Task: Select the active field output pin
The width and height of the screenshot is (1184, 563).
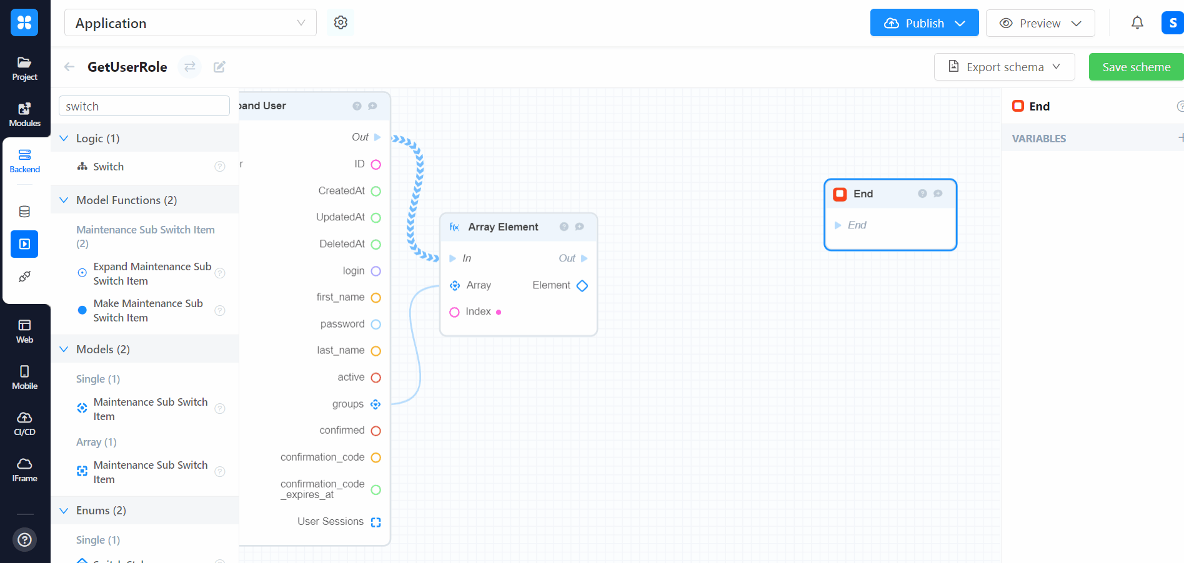Action: [x=376, y=378]
